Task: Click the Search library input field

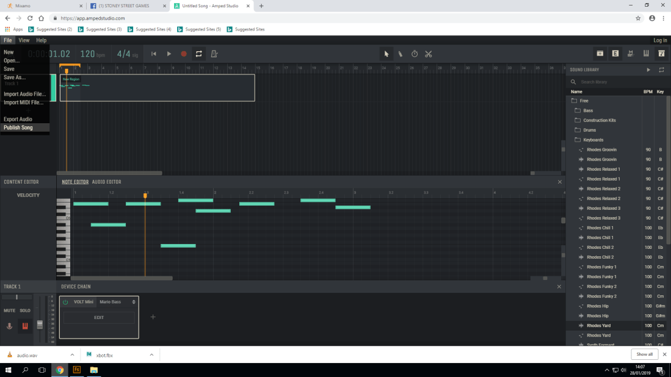Action: pyautogui.click(x=611, y=81)
